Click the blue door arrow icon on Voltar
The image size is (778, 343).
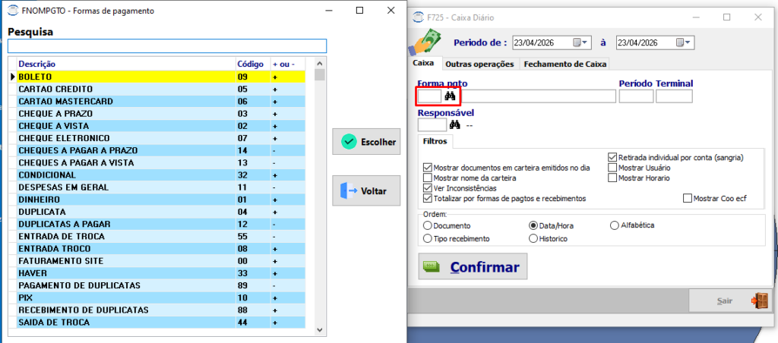pyautogui.click(x=349, y=190)
